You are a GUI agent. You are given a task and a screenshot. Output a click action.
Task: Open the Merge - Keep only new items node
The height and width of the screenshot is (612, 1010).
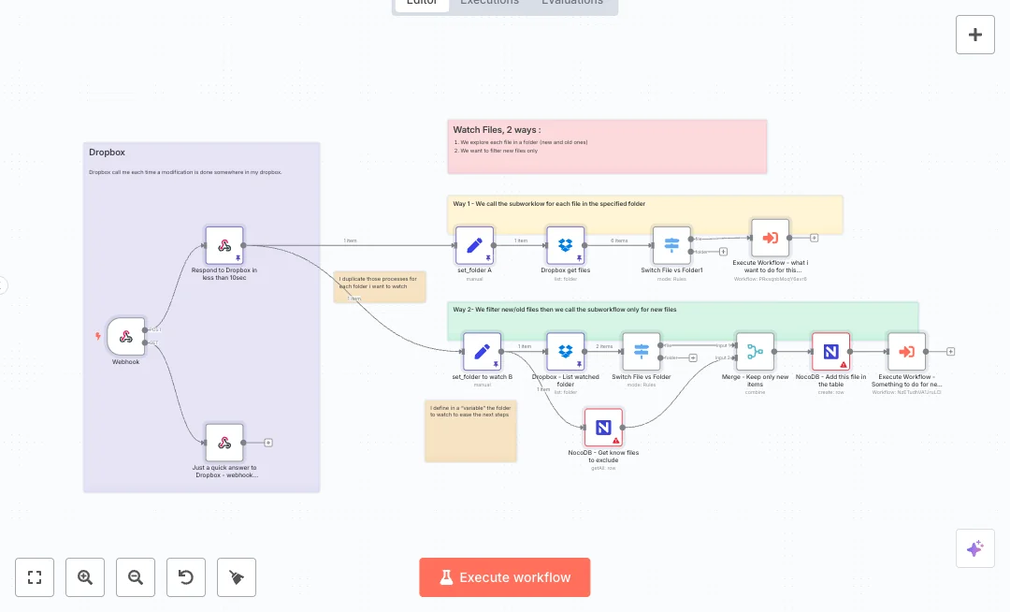click(756, 351)
